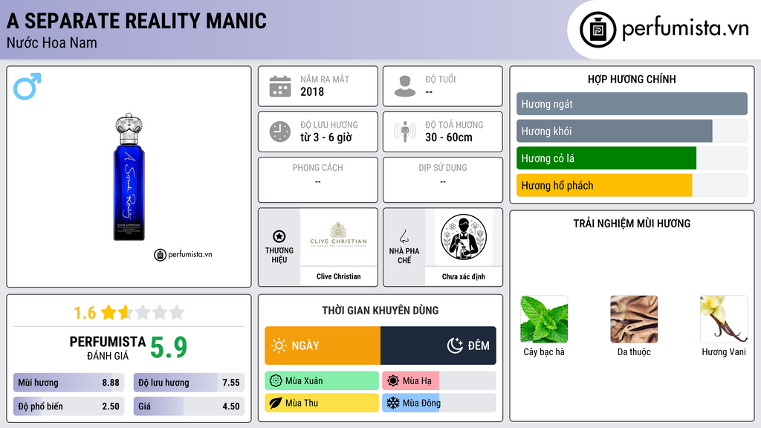Click the Mùa Hạ season bar
761x428 pixels.
(x=439, y=381)
